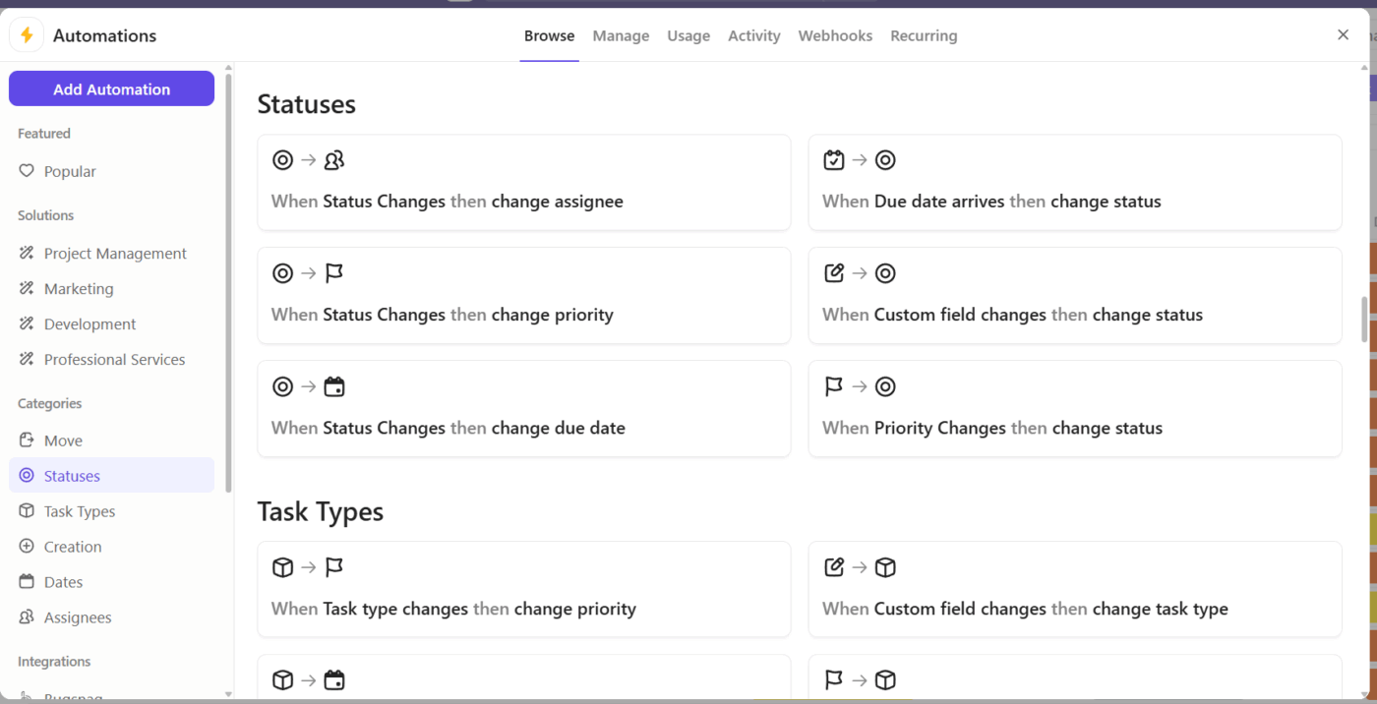This screenshot has height=704, width=1377.
Task: Click the Project Management wand icon
Action: pos(27,254)
